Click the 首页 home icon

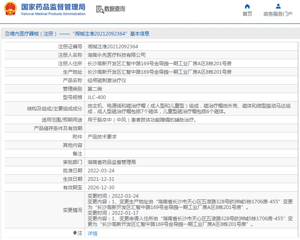247,6
